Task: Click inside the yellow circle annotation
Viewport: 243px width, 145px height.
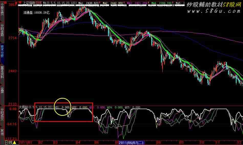Action: click(x=62, y=107)
